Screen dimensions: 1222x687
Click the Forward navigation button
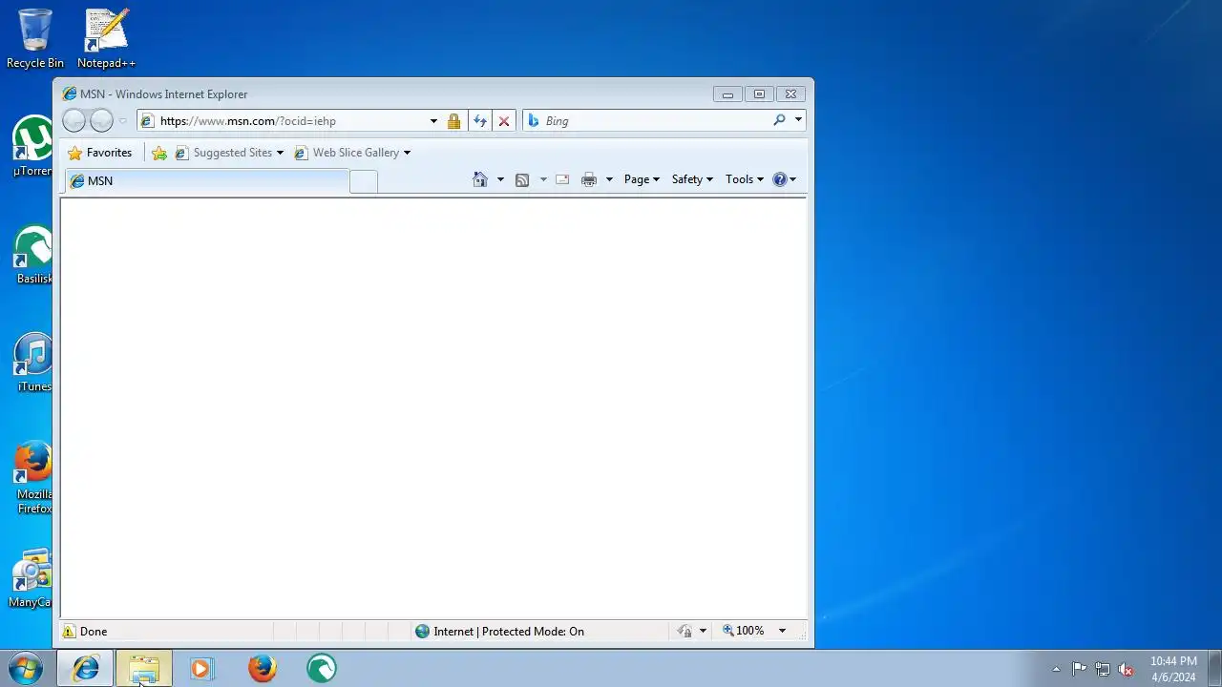(x=101, y=121)
